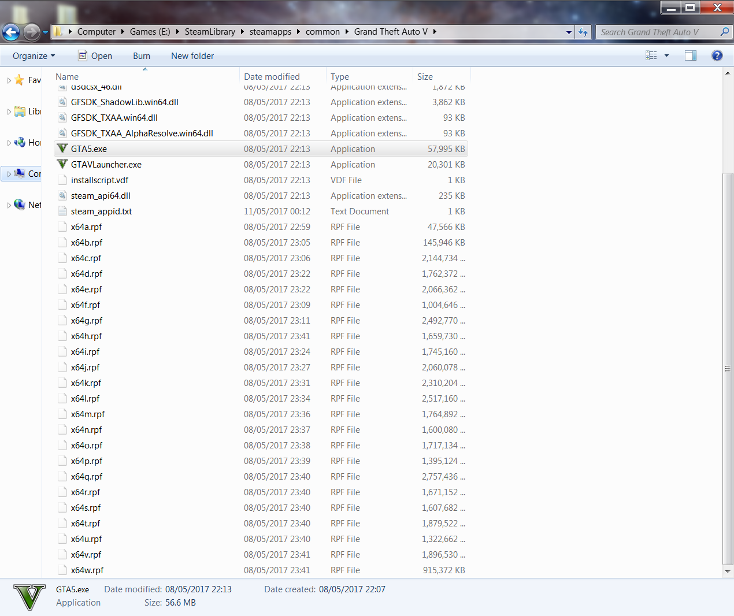Expand the arrow after Grand Theft Auto V
734x616 pixels.
pos(434,32)
